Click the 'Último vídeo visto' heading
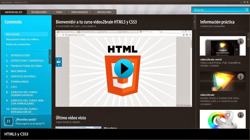This screenshot has height=140, width=250. (71, 118)
